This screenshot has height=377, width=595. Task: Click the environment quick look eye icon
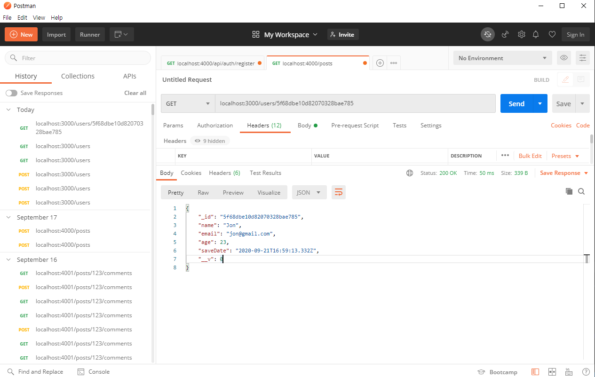[x=564, y=58]
